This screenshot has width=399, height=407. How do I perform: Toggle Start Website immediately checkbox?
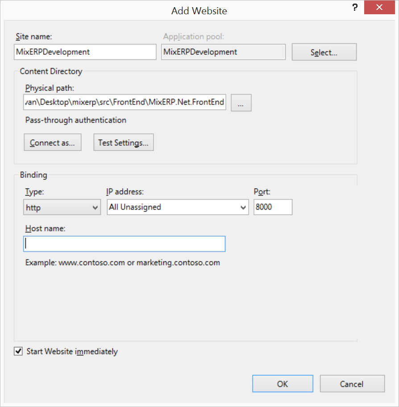pos(18,351)
